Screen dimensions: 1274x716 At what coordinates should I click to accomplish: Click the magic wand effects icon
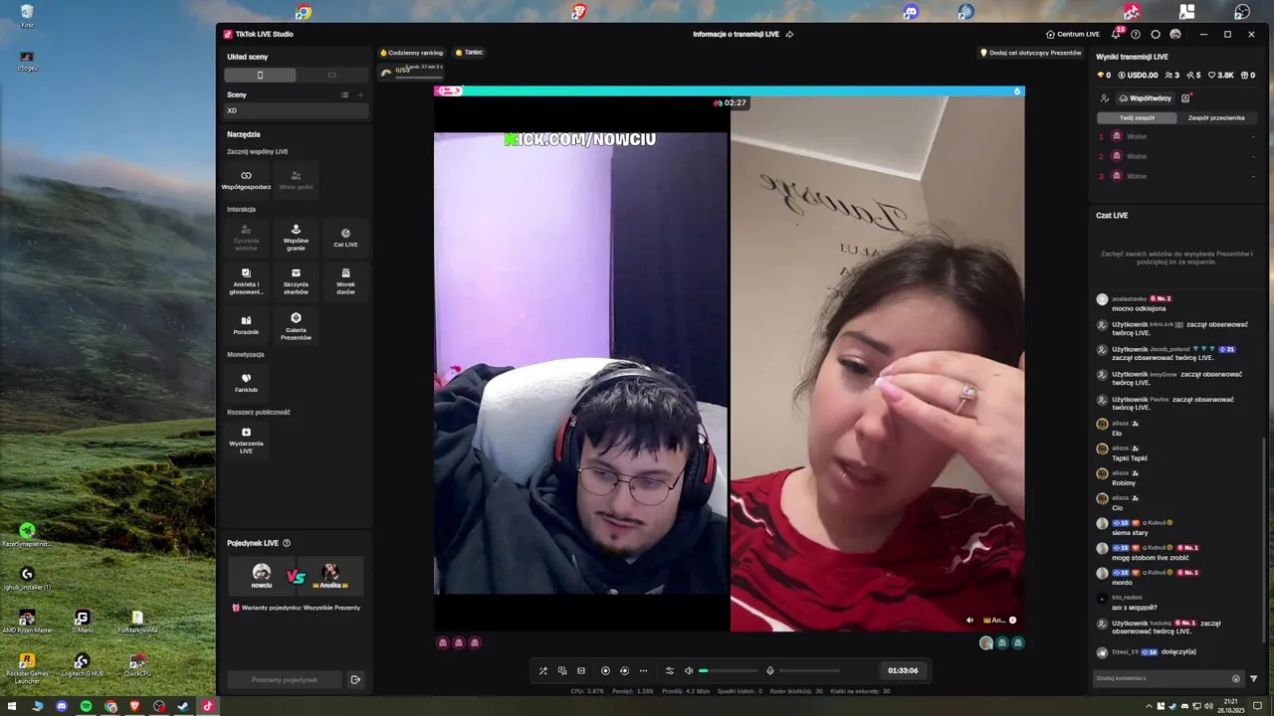(x=542, y=670)
